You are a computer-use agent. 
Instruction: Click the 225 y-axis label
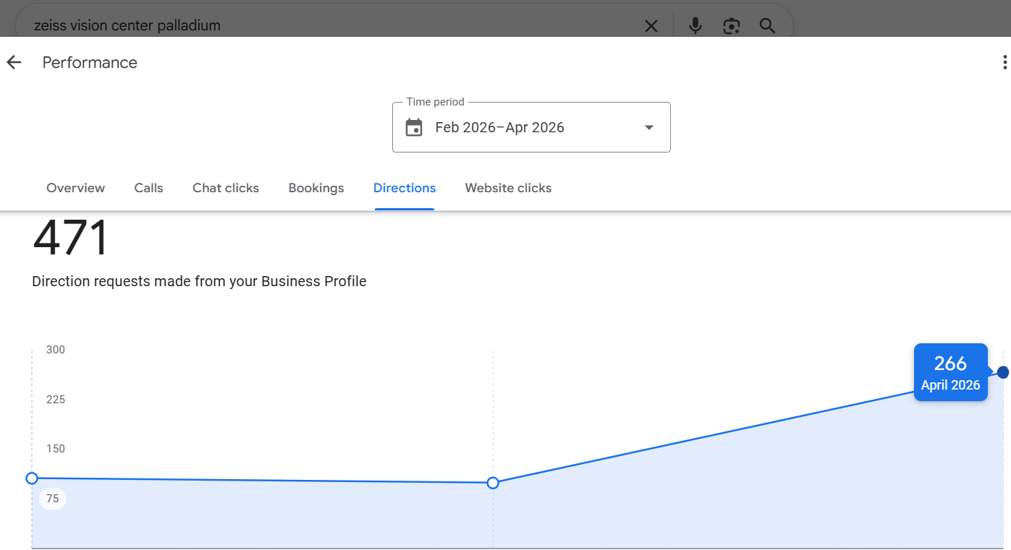point(56,400)
